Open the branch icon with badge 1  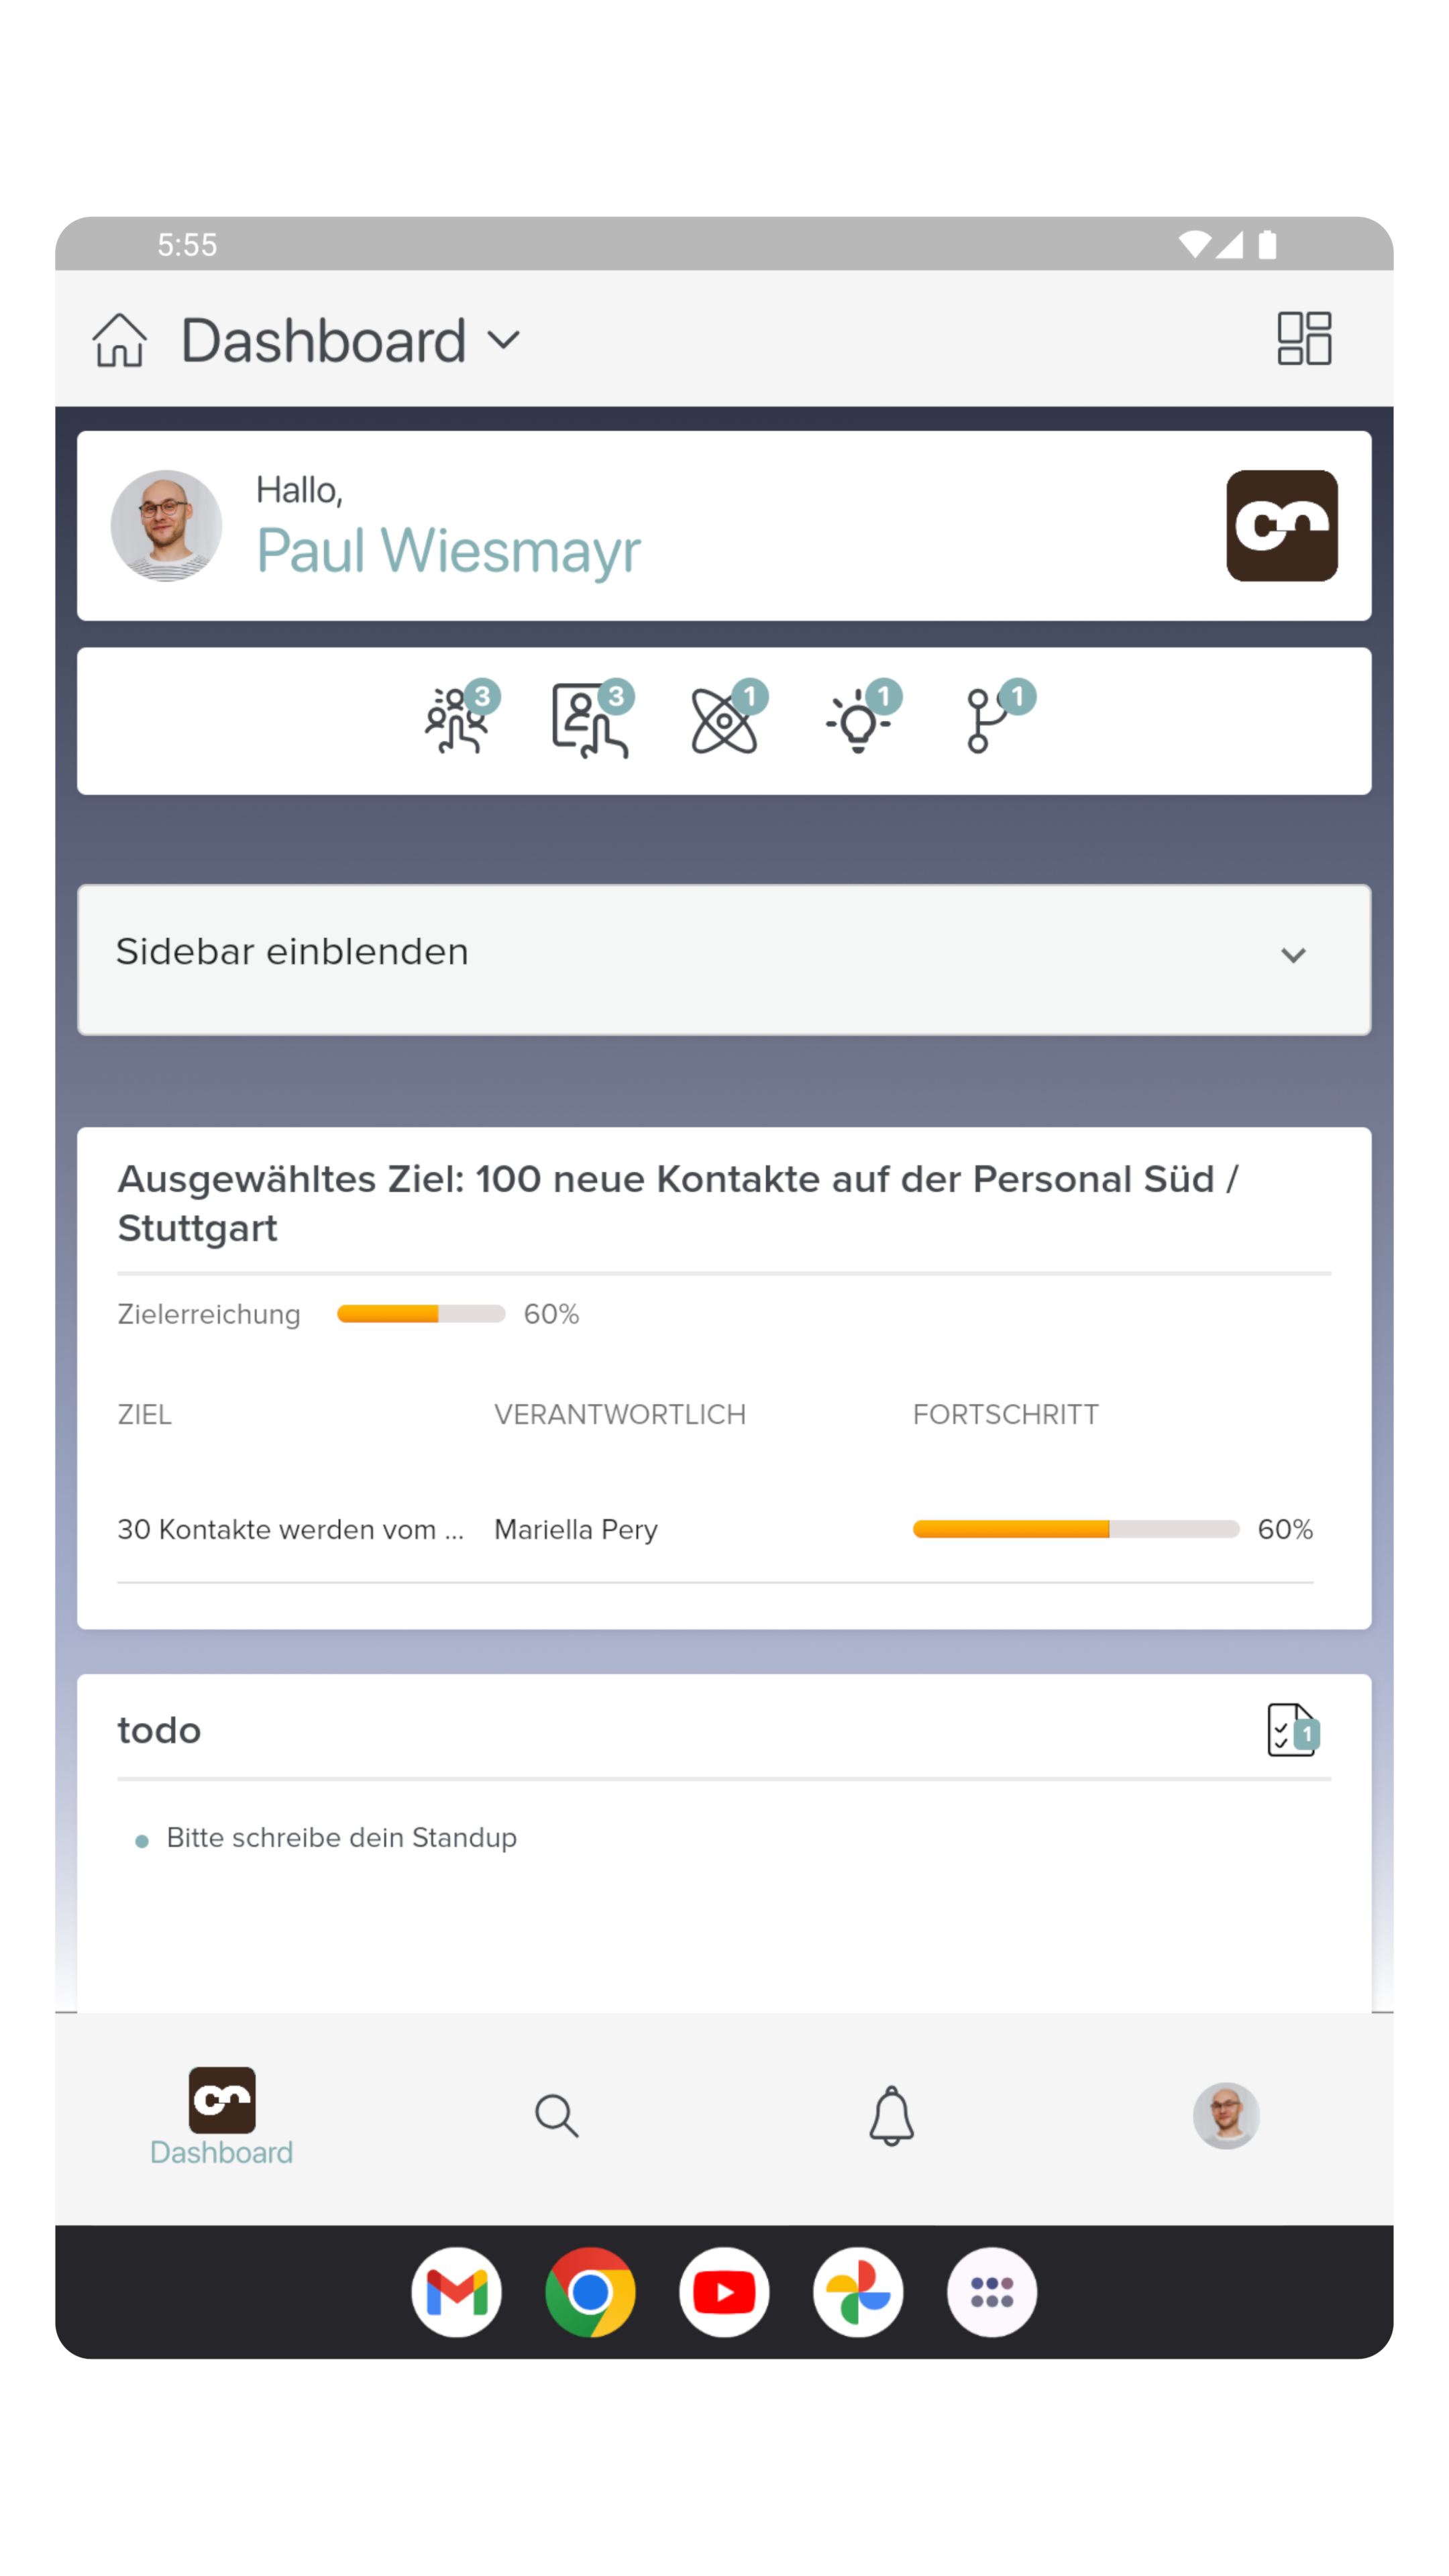[x=996, y=719]
